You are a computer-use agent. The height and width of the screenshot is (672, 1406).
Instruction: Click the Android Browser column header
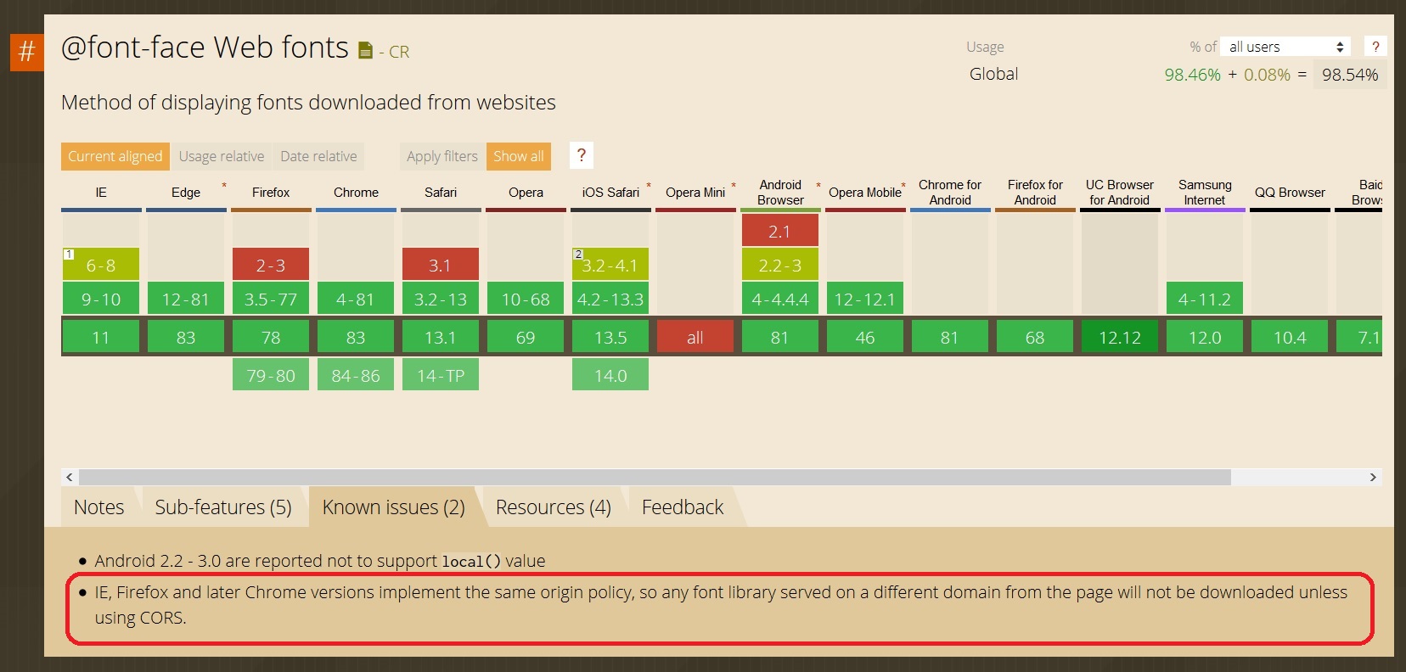(x=780, y=193)
